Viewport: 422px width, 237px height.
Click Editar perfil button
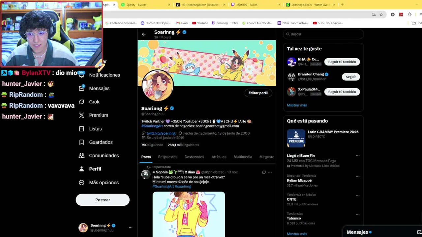pos(258,93)
